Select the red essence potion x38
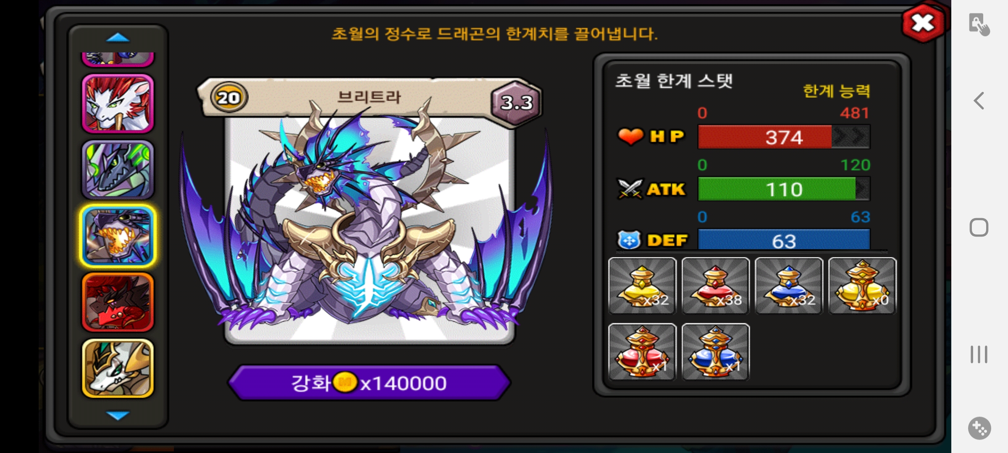The width and height of the screenshot is (1008, 453). [x=715, y=286]
